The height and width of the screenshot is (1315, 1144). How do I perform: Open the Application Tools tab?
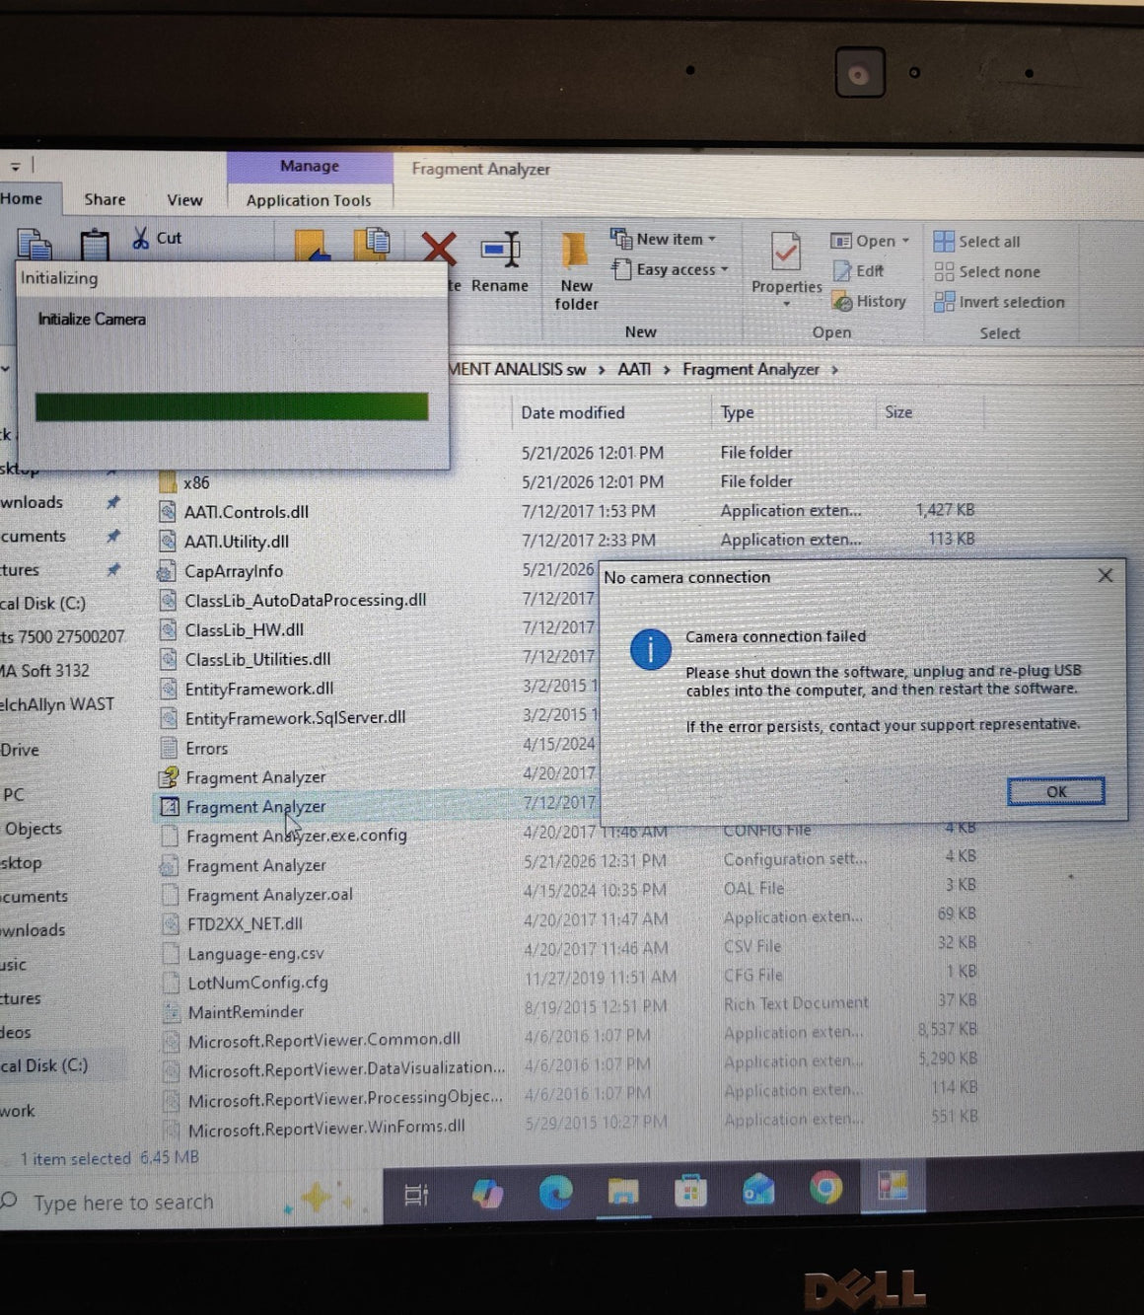pos(309,200)
